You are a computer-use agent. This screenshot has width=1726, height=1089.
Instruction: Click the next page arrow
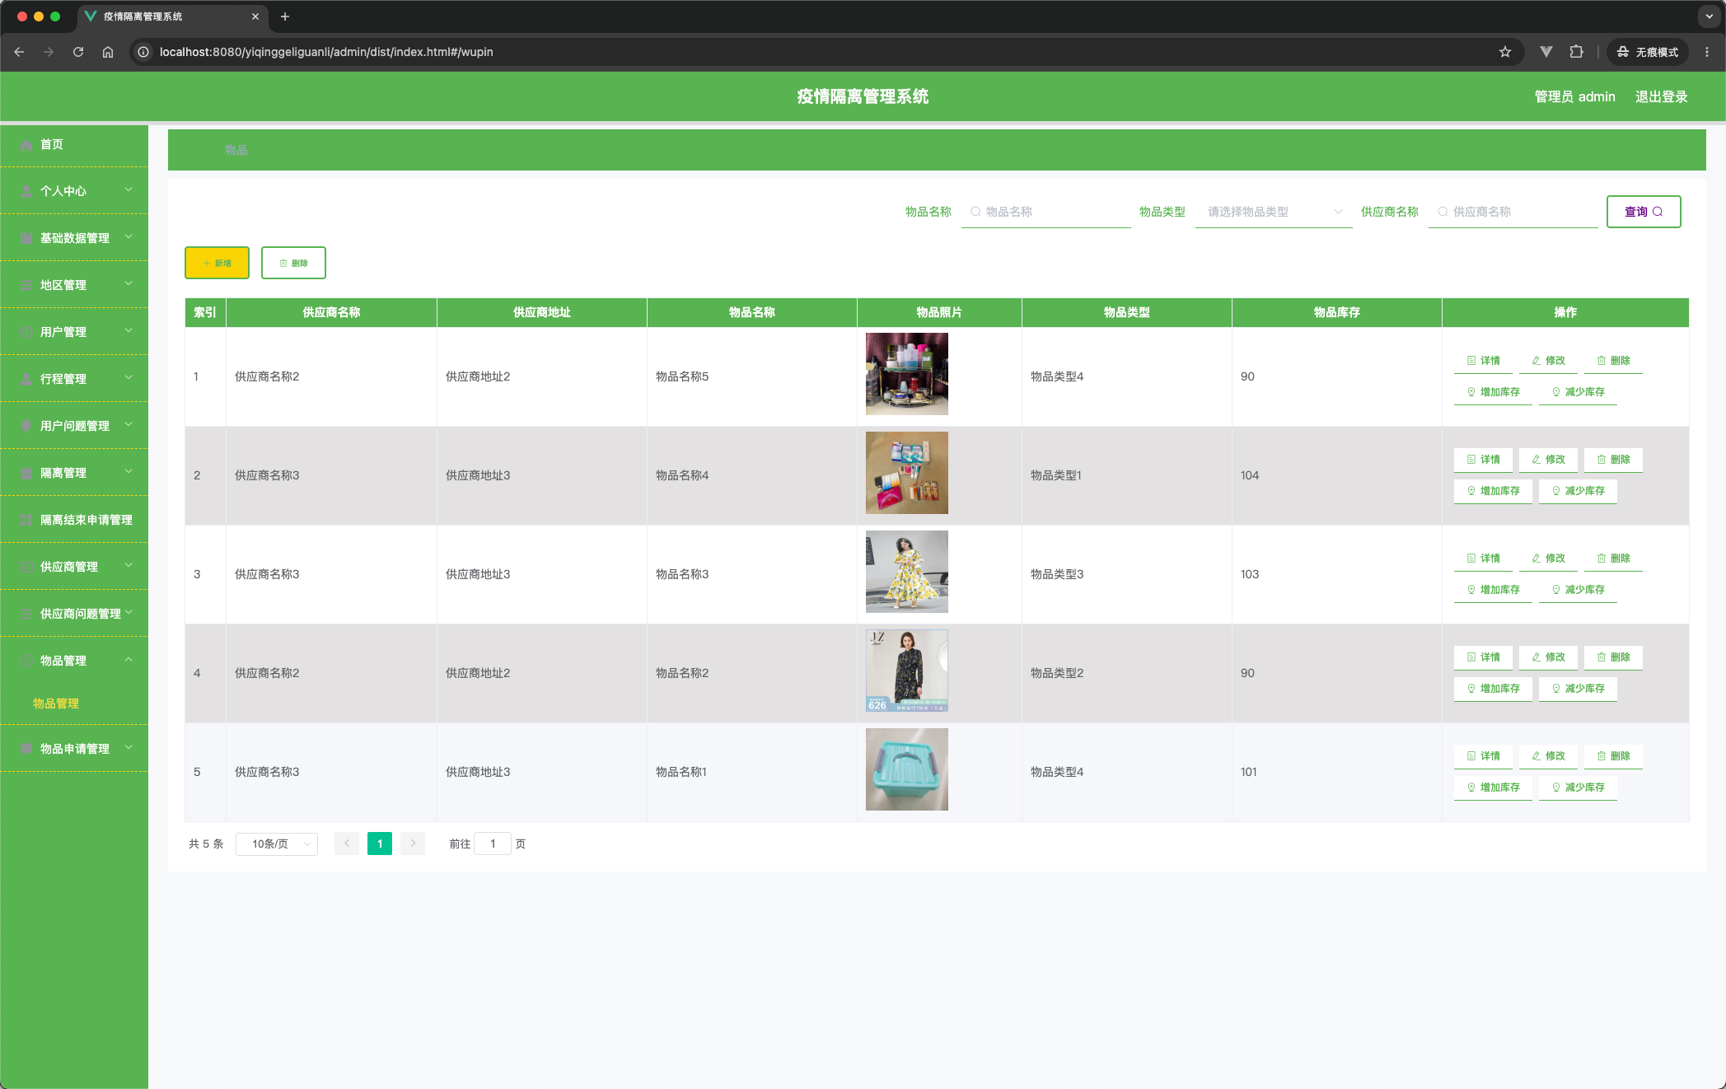coord(413,844)
